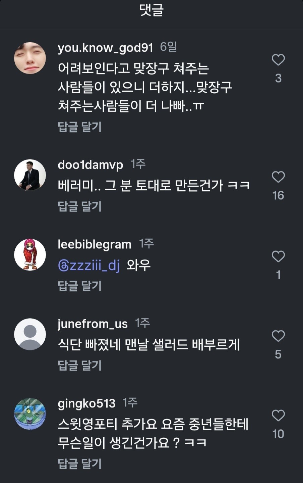The height and width of the screenshot is (483, 303).
Task: Open the you.know_god91 username
Action: 105,48
